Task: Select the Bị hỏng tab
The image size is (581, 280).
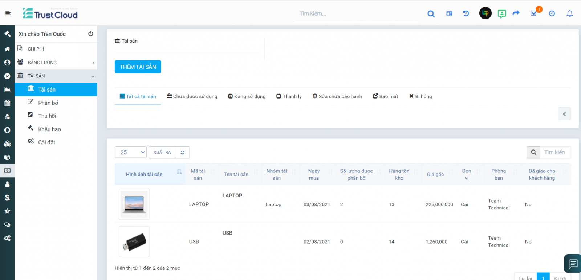Action: tap(420, 96)
